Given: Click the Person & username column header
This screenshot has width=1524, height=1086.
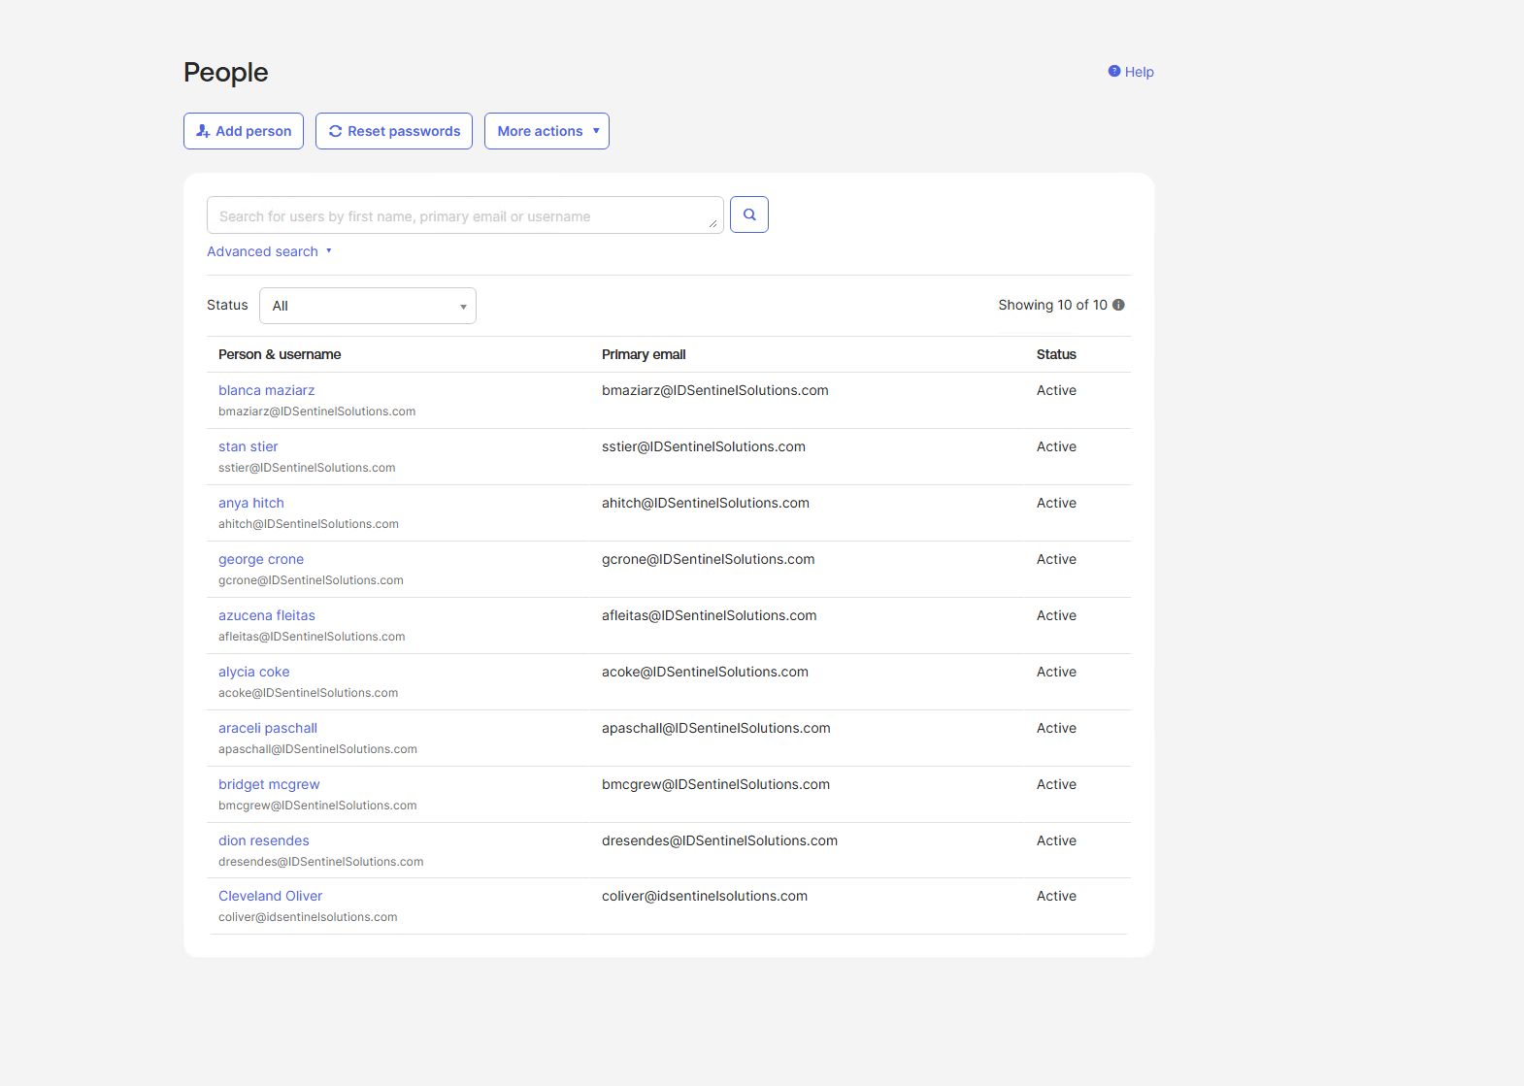Looking at the screenshot, I should coord(280,354).
